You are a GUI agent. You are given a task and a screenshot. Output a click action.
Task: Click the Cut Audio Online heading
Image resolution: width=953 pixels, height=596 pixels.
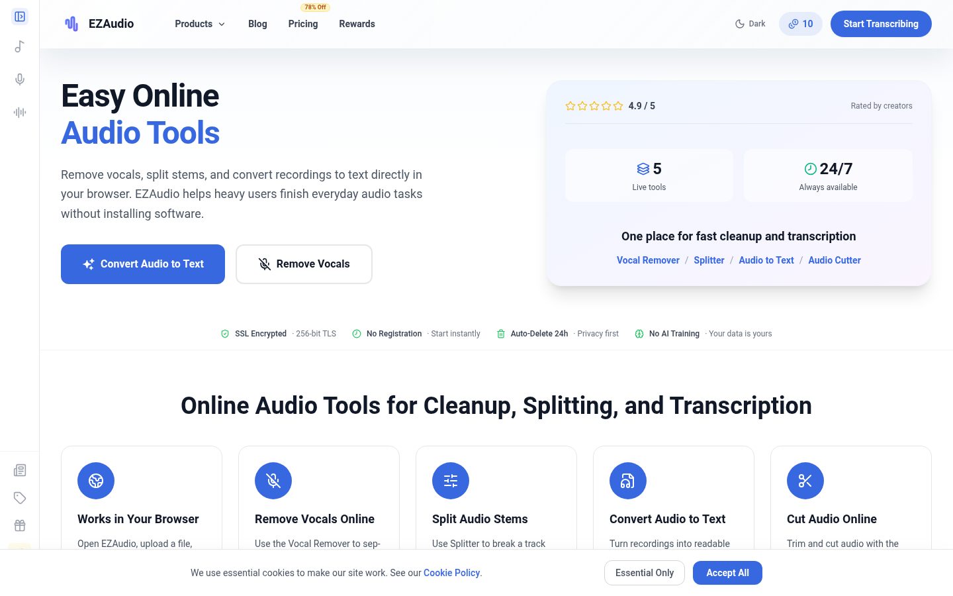pos(831,519)
